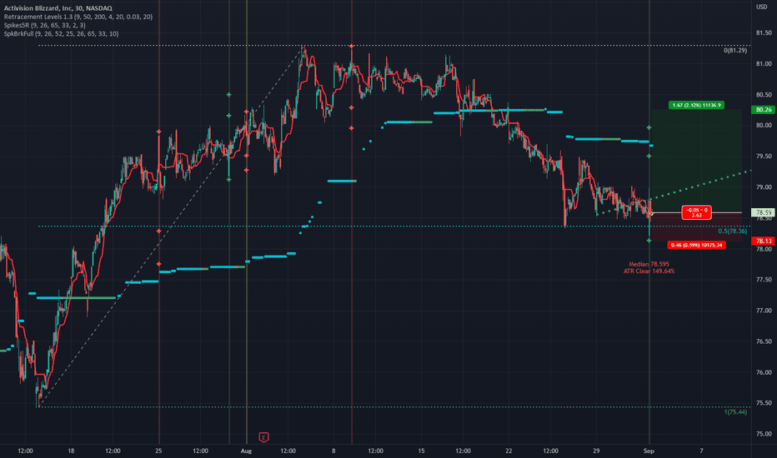The height and width of the screenshot is (458, 777).
Task: Select the green profit target label 1.67 (2.12%)
Action: [696, 105]
